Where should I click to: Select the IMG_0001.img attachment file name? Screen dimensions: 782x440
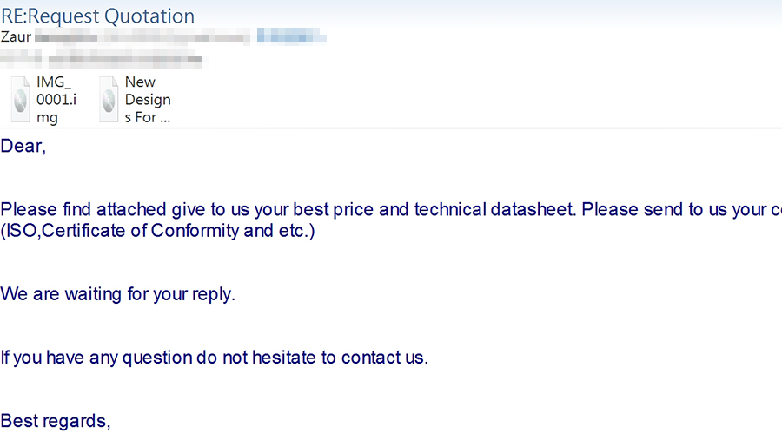click(x=56, y=100)
